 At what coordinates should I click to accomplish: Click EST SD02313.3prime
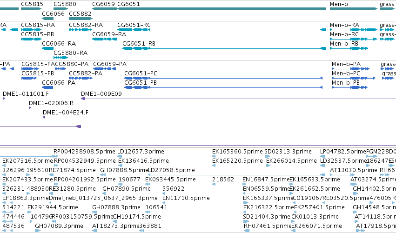point(288,152)
